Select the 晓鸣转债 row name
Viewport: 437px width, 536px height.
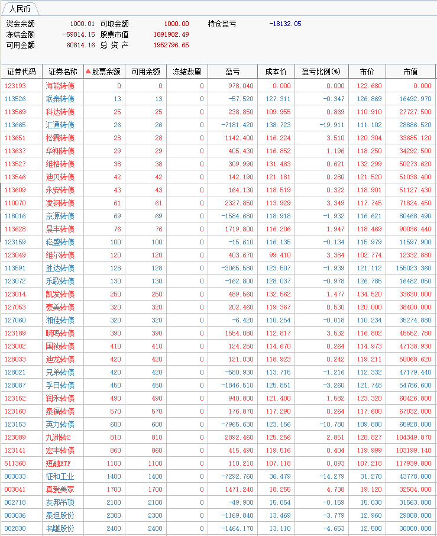60,333
